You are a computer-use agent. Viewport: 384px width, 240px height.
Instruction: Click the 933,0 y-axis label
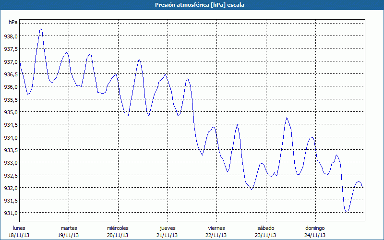(11, 163)
